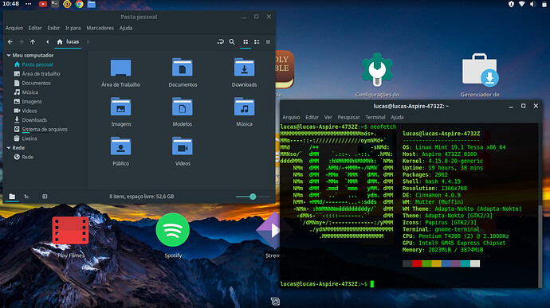
Task: Open the Editar menu in file manager
Action: pos(35,28)
